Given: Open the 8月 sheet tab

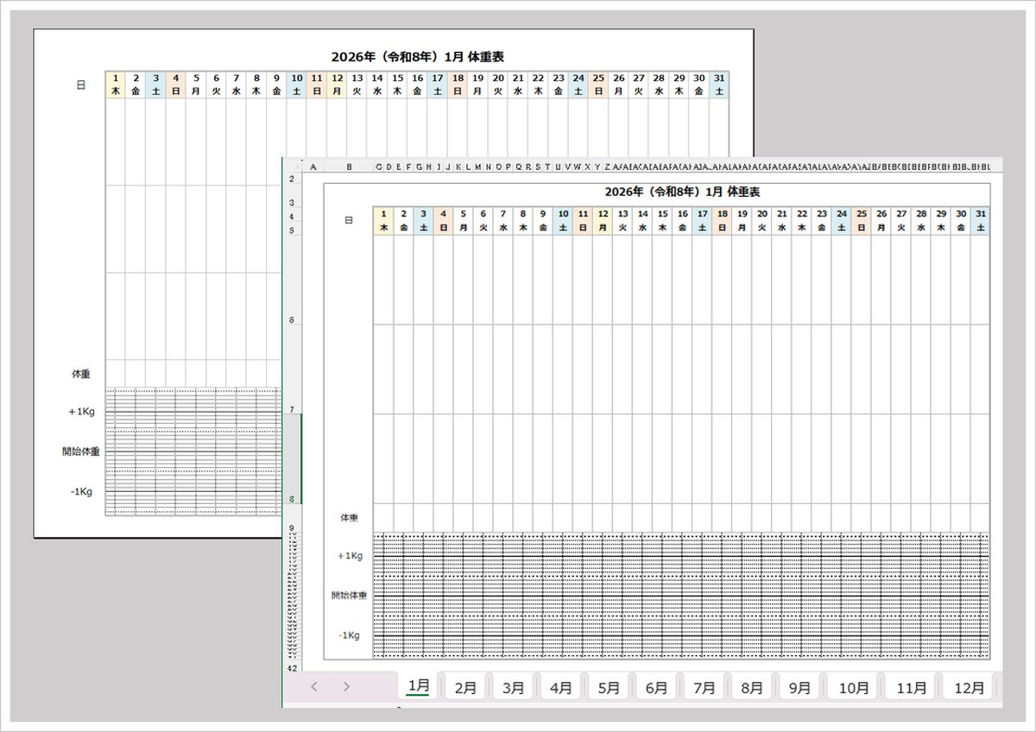Looking at the screenshot, I should coord(751,688).
